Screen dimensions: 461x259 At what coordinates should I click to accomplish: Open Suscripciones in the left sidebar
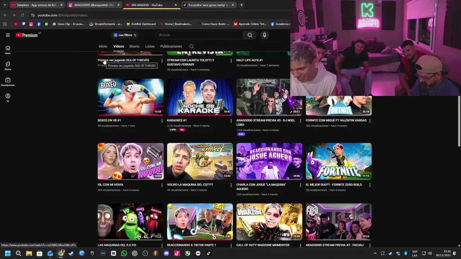[x=8, y=82]
